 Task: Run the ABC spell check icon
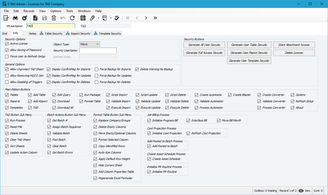click(x=117, y=18)
